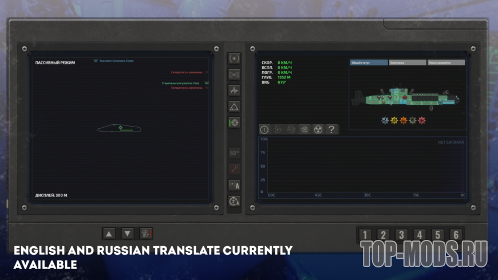Toggle the red crossed-out tool button
This screenshot has height=280, width=498.
click(234, 169)
